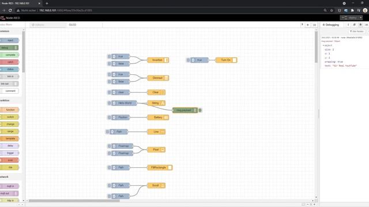Select the green msg.payload debug node
Viewport: 369px width, 207px height.
coord(185,110)
